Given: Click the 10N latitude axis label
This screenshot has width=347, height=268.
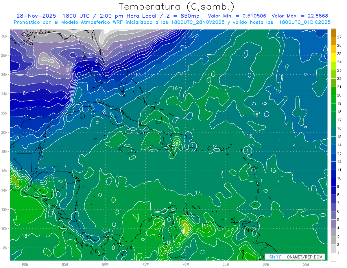Looking at the screenshot, I should pyautogui.click(x=4, y=228).
